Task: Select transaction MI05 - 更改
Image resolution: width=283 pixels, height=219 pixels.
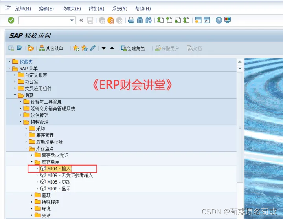Action: pyautogui.click(x=59, y=182)
